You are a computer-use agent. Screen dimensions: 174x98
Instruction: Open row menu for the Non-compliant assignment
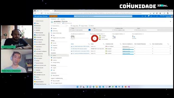tap(170, 46)
